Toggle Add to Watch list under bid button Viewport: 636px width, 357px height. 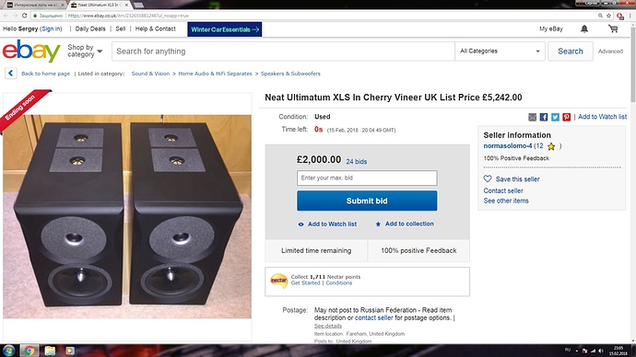click(327, 224)
